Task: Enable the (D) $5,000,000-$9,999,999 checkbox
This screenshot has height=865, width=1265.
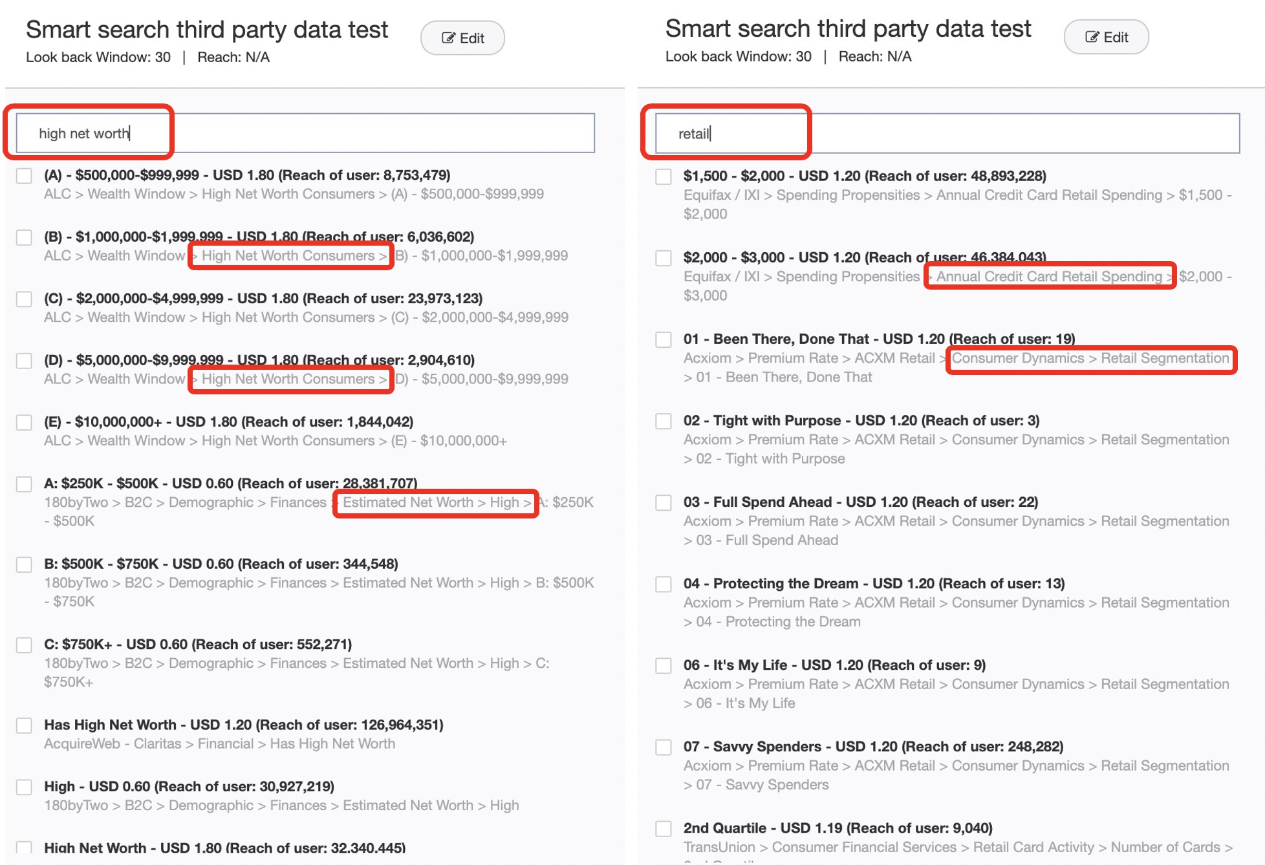Action: pyautogui.click(x=25, y=361)
